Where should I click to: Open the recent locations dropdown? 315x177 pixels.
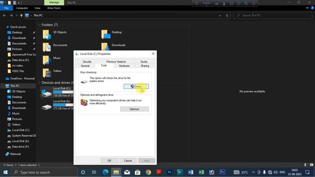point(16,15)
